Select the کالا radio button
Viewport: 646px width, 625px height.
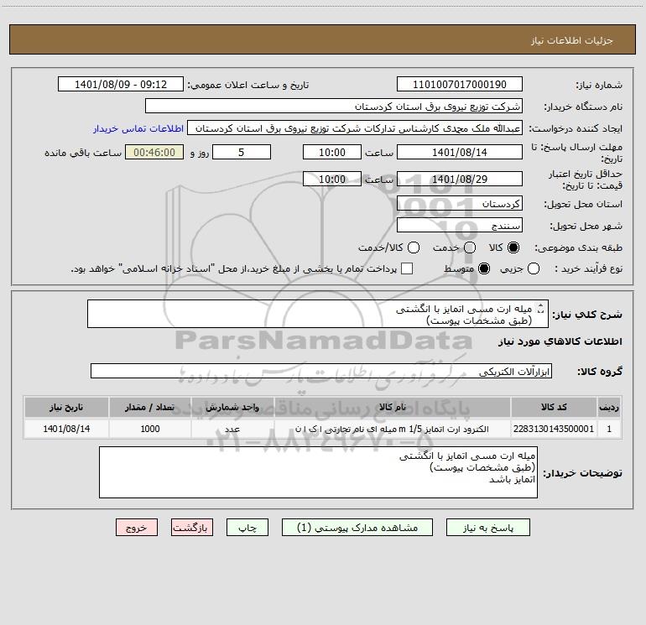click(x=513, y=247)
